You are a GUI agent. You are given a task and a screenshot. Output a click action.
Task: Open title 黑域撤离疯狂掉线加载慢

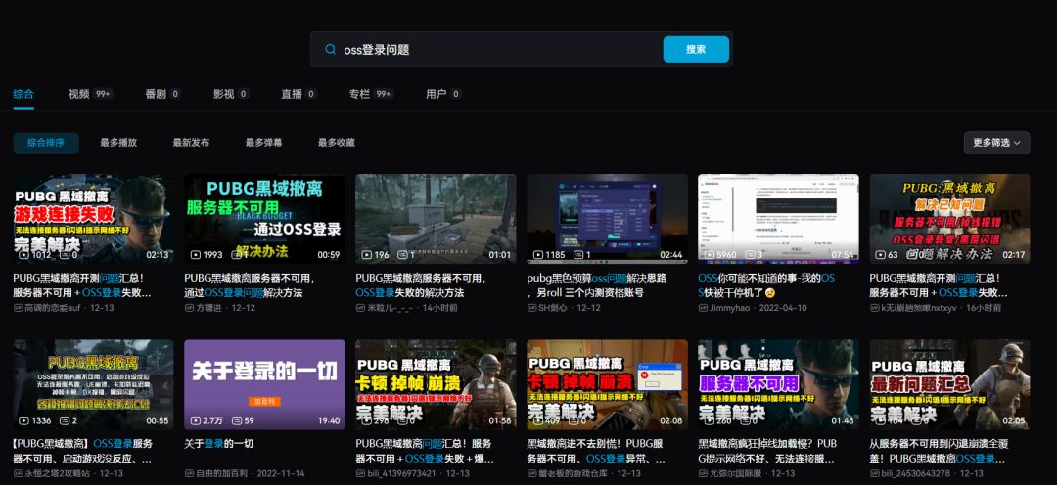(767, 452)
